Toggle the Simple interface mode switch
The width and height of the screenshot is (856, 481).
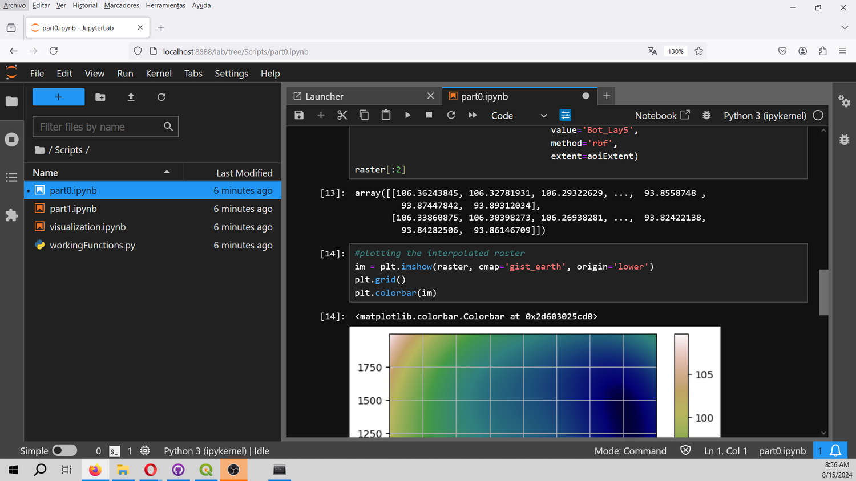coord(64,450)
